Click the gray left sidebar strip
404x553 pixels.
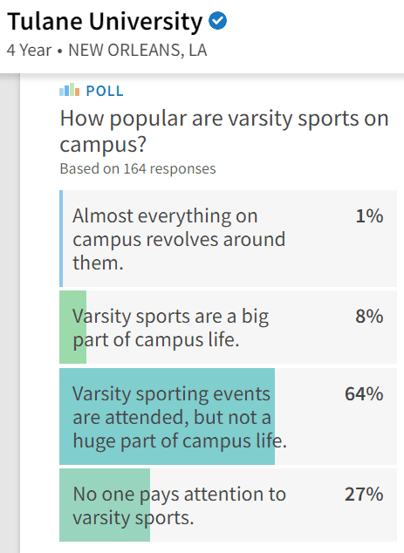(10, 313)
